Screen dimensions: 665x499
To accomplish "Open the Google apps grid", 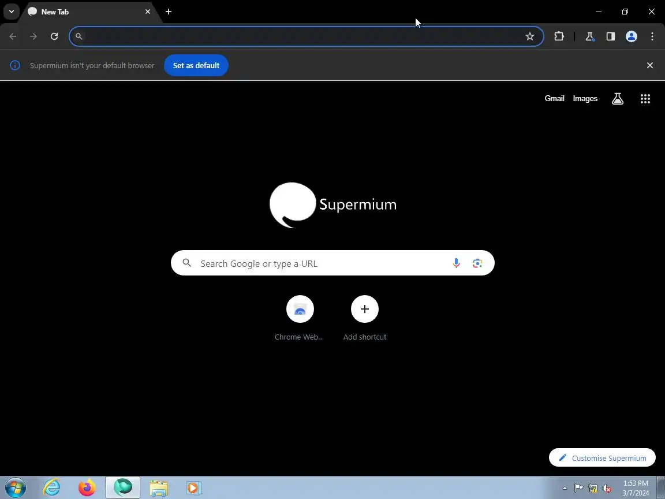I will coord(645,99).
